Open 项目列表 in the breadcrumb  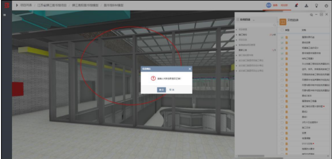[x=26, y=5]
